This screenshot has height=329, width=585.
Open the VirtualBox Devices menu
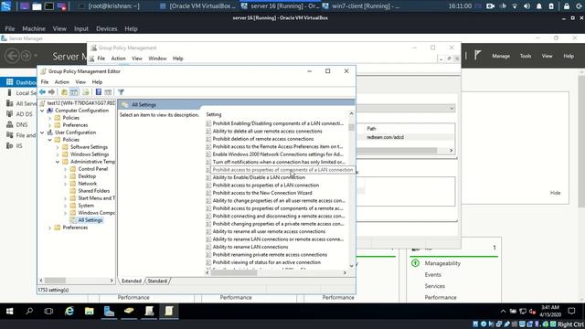[106, 28]
